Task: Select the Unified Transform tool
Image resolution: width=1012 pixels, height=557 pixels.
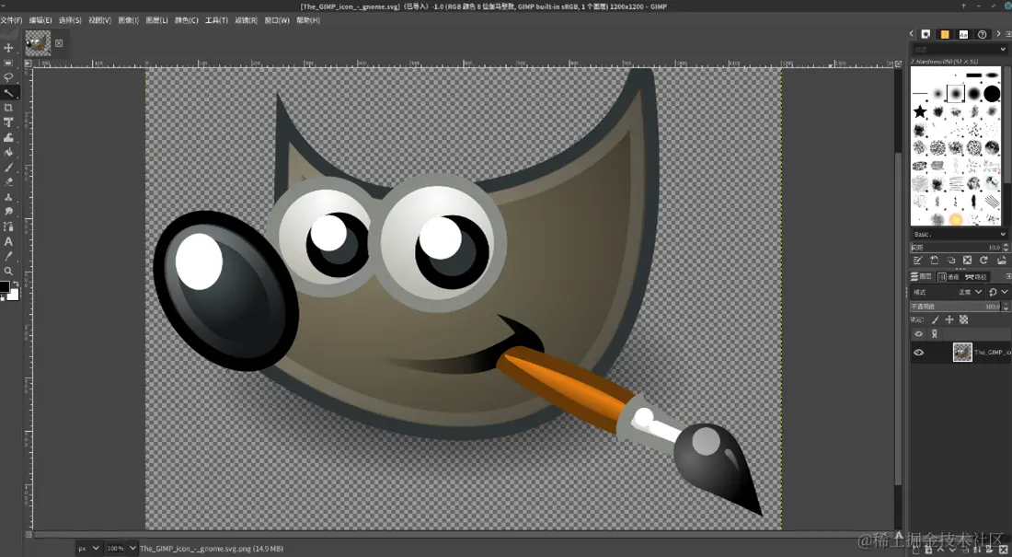Action: [8, 122]
